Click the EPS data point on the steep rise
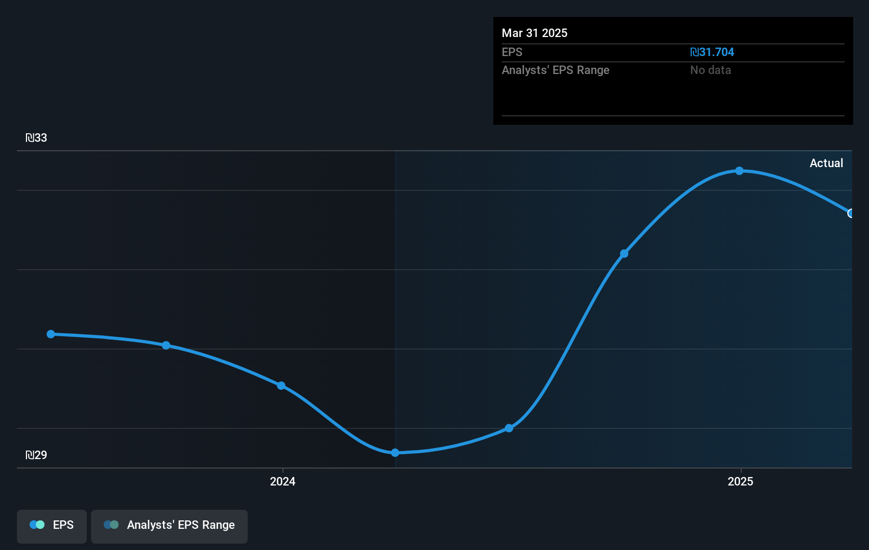The height and width of the screenshot is (550, 869). (624, 254)
